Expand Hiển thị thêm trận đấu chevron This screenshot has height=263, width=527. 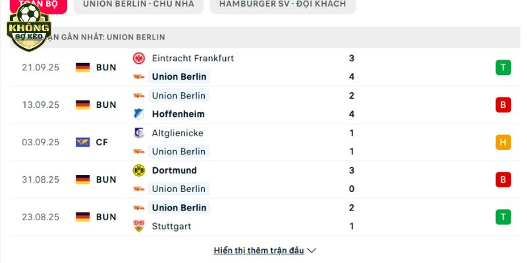[312, 251]
